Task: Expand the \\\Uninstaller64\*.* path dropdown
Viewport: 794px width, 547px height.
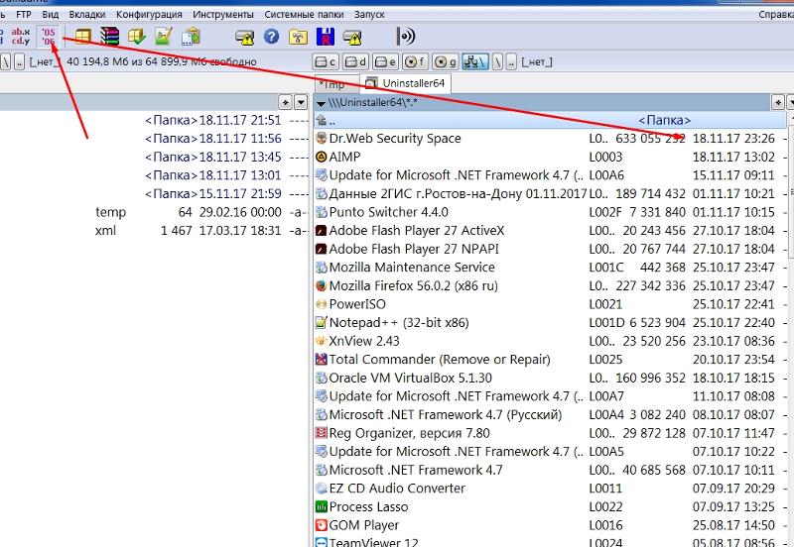Action: (x=320, y=103)
